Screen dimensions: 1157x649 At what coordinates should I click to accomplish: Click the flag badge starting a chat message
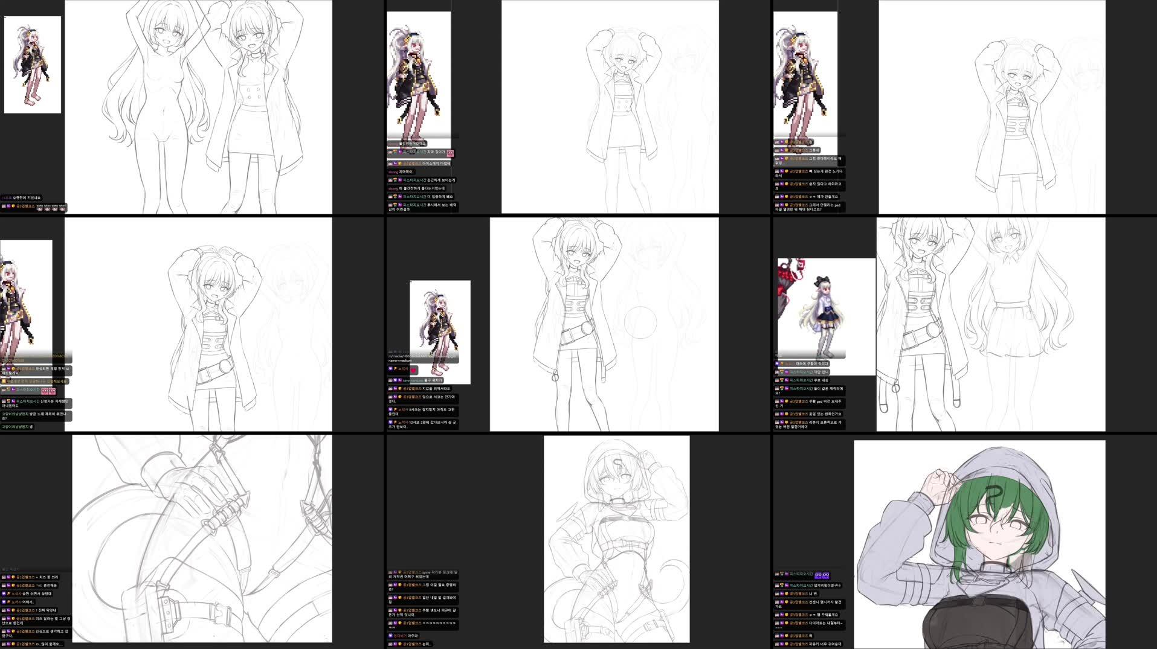click(x=390, y=180)
